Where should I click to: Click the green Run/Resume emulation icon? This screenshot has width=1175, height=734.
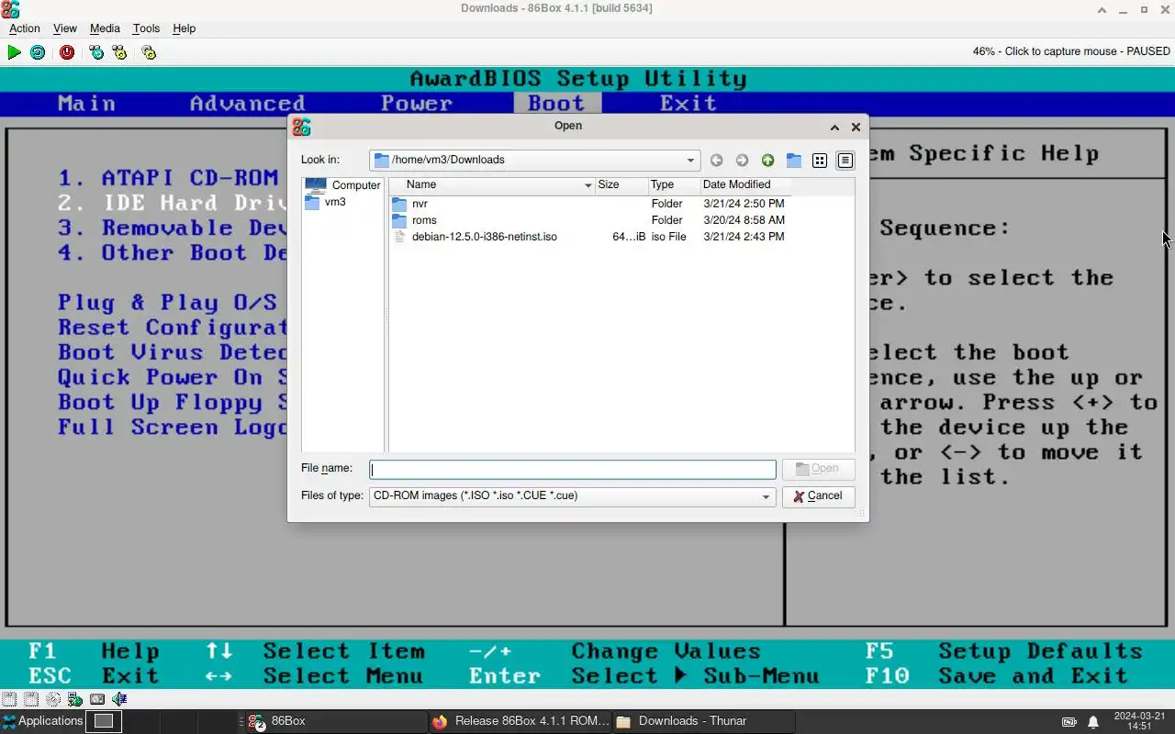[14, 52]
